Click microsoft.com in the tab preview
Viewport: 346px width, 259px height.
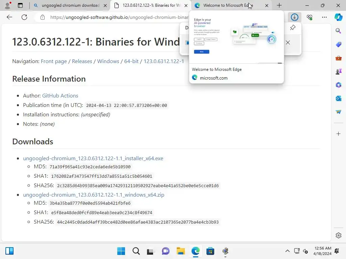click(x=214, y=78)
